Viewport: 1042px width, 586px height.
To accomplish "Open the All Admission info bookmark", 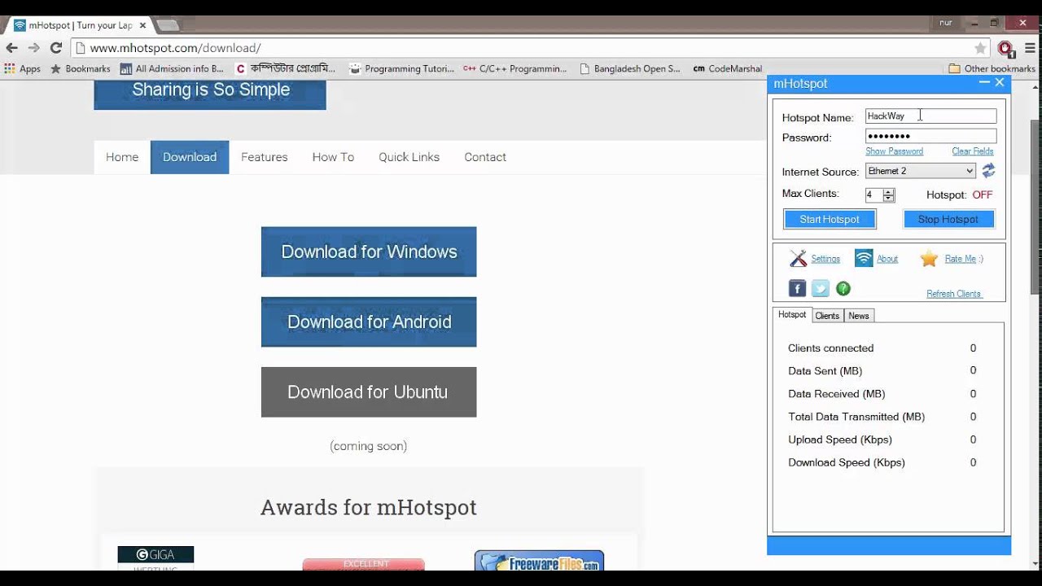I will point(172,69).
